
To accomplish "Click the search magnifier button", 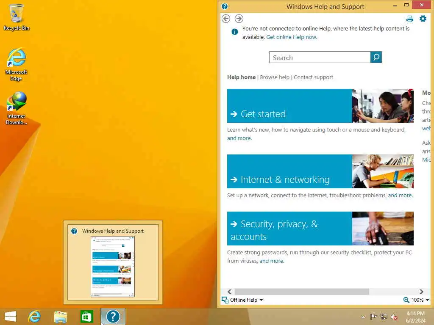I will pos(376,57).
